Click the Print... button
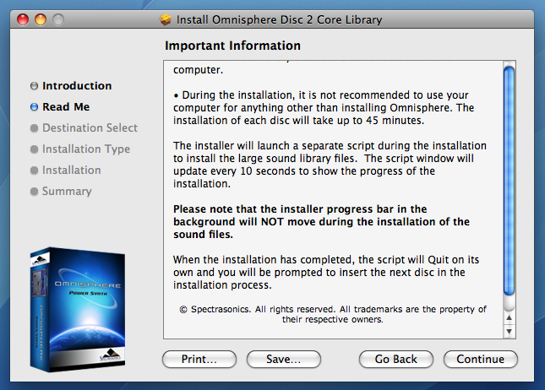Image resolution: width=545 pixels, height=390 pixels. (199, 359)
